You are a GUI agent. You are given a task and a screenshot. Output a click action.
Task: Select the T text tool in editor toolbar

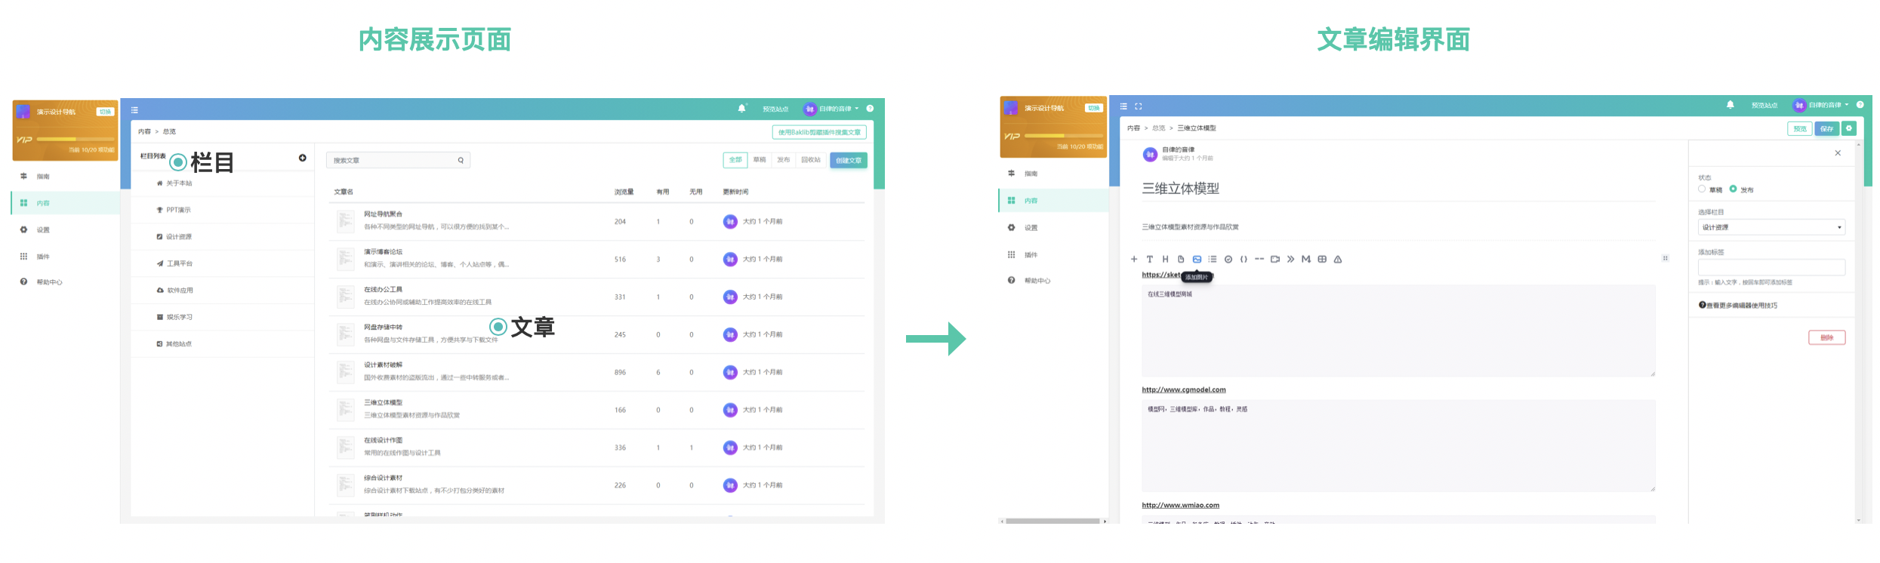pos(1150,259)
